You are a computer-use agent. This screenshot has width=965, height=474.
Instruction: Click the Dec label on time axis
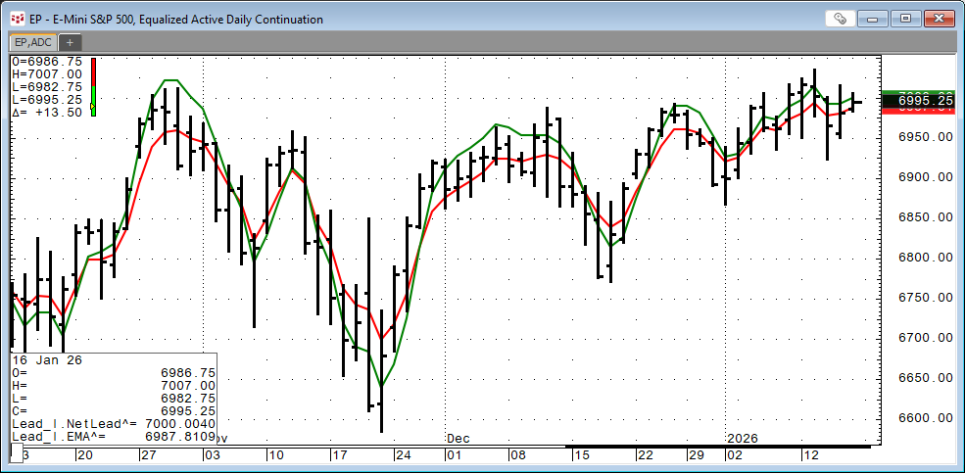coord(458,438)
